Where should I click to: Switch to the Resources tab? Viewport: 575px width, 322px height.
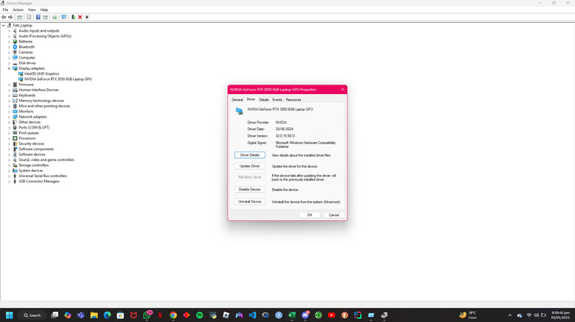293,99
